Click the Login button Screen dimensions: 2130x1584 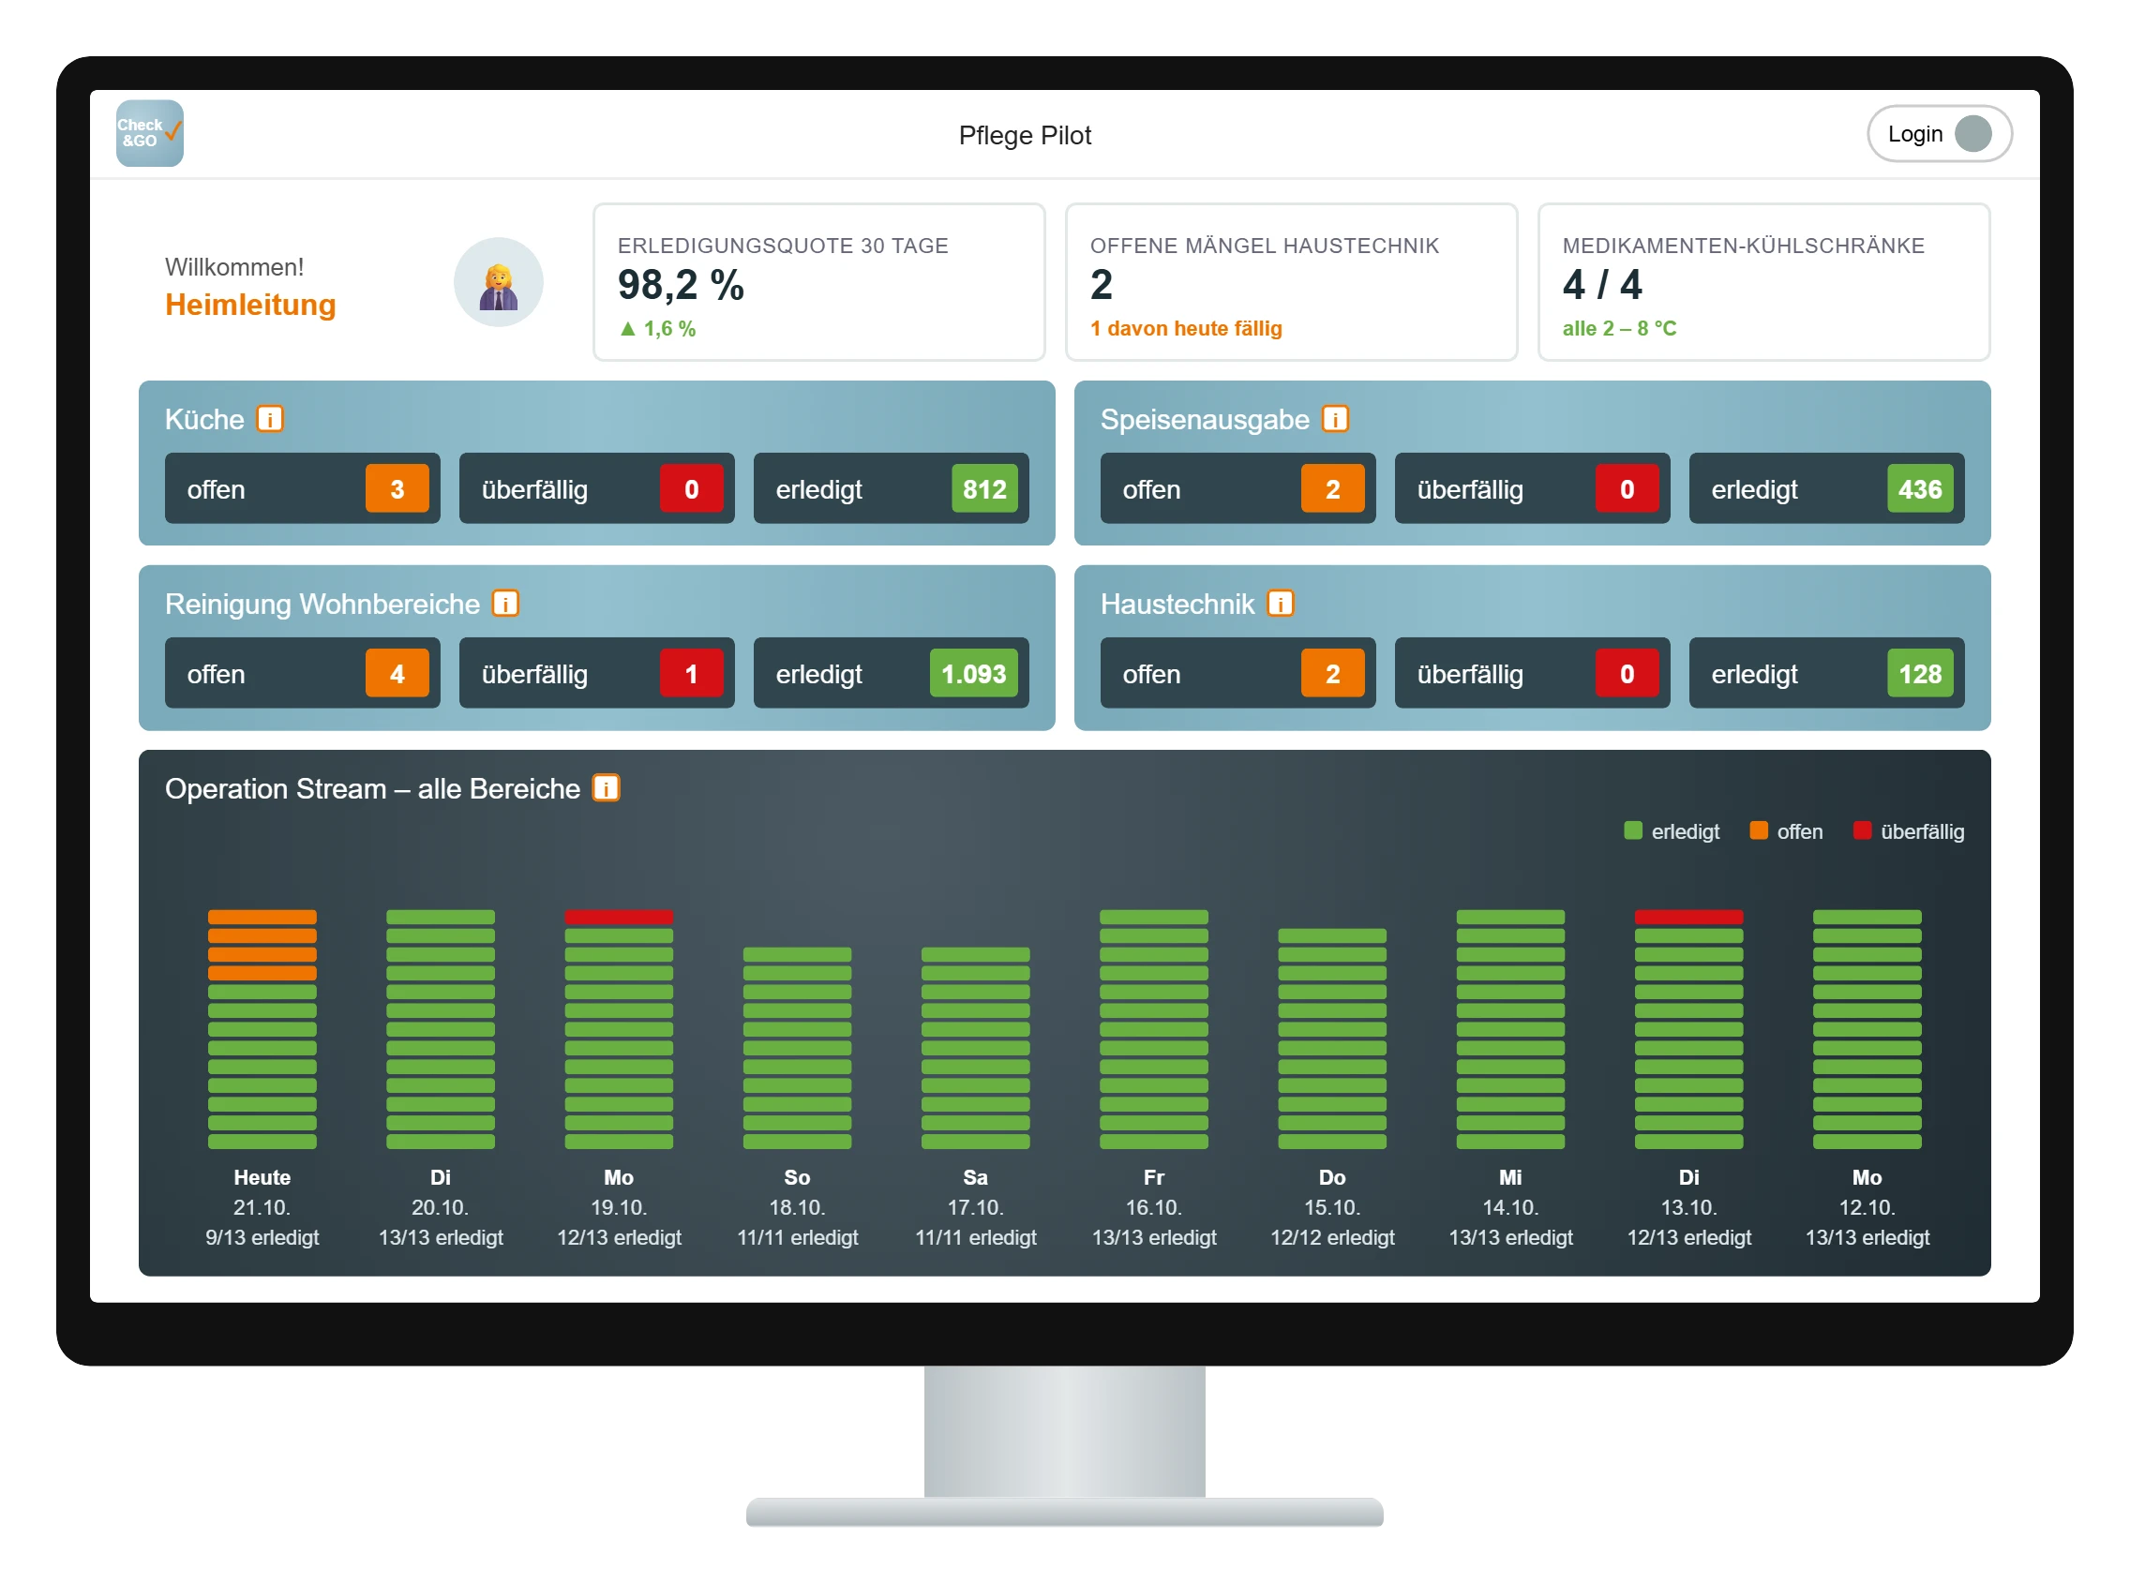click(x=1939, y=134)
